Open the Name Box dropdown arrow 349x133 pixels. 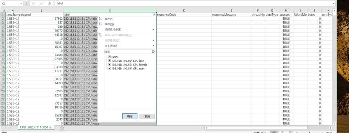click(21, 4)
